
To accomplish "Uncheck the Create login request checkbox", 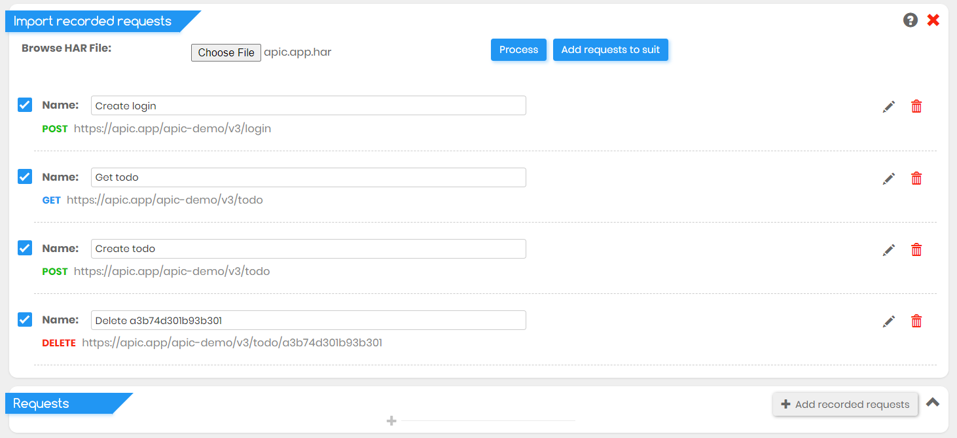I will pos(25,105).
